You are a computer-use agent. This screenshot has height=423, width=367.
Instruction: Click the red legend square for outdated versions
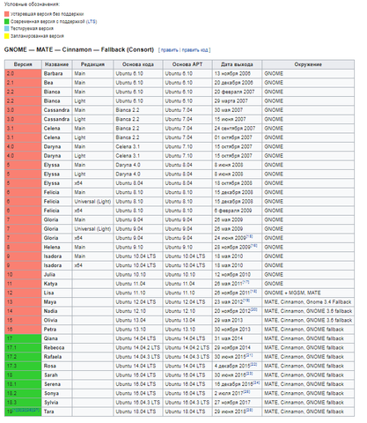(x=6, y=14)
